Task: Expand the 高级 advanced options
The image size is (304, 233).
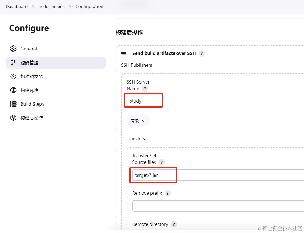Action: click(138, 121)
